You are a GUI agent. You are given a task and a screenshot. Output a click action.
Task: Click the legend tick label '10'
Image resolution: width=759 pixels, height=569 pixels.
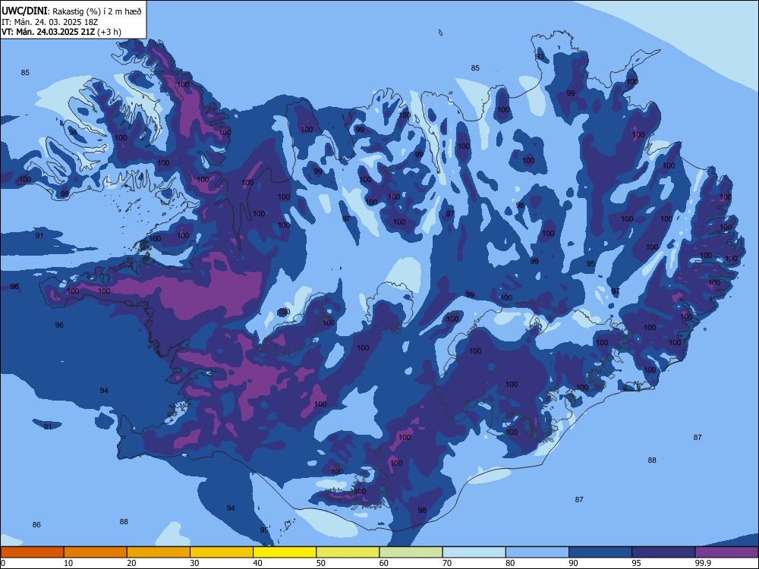click(x=68, y=563)
